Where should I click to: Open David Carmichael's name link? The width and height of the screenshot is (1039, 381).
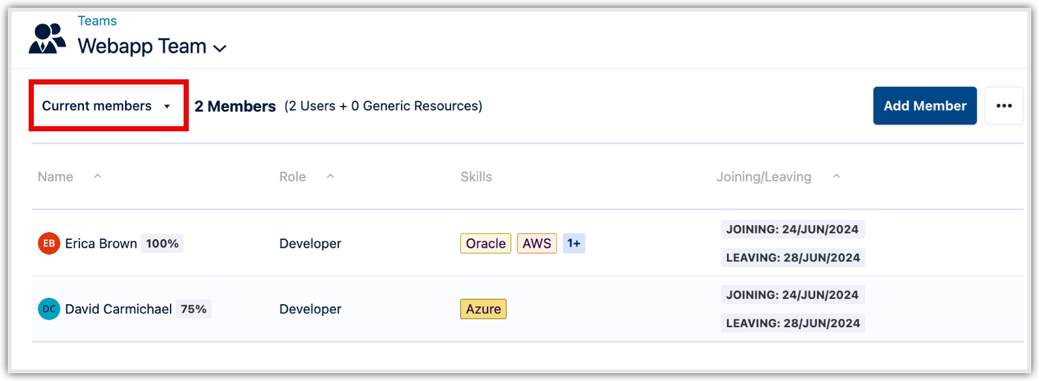tap(118, 309)
